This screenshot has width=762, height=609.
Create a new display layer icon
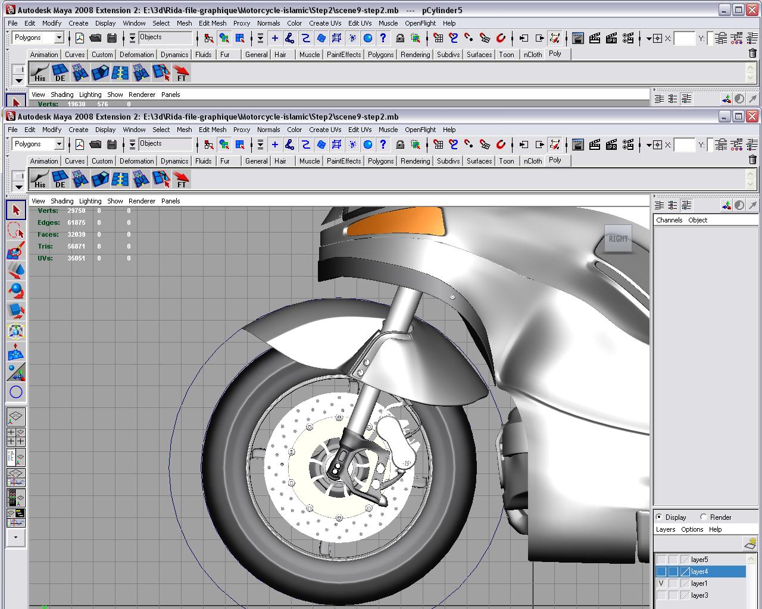(x=750, y=543)
